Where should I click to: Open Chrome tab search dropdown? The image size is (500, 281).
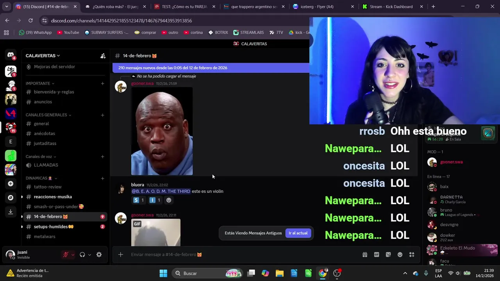click(x=7, y=7)
